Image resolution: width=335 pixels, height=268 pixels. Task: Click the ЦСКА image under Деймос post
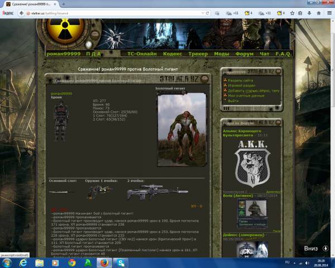(x=252, y=249)
